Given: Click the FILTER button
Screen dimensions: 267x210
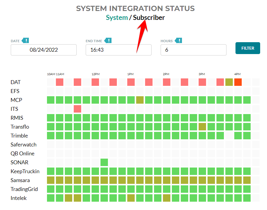Looking at the screenshot, I should tap(248, 48).
